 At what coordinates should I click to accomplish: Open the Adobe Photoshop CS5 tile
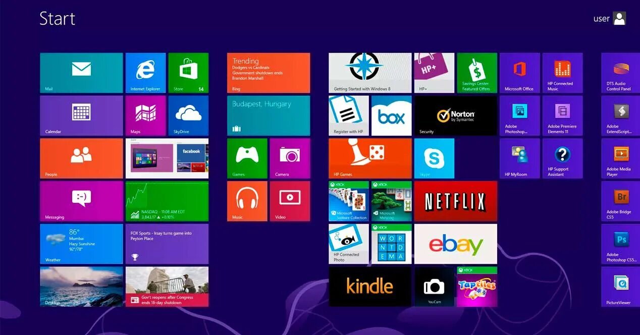[621, 244]
